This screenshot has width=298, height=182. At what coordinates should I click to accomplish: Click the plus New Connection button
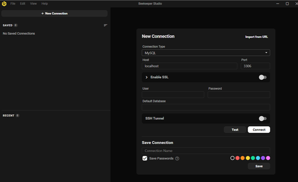[55, 14]
